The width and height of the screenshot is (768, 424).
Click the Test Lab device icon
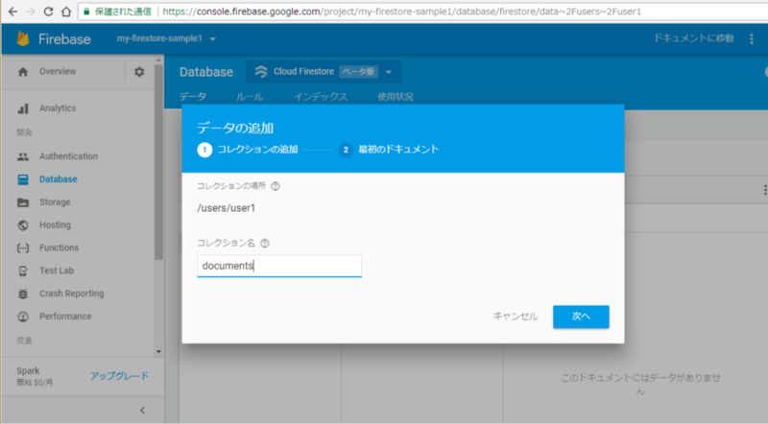23,271
